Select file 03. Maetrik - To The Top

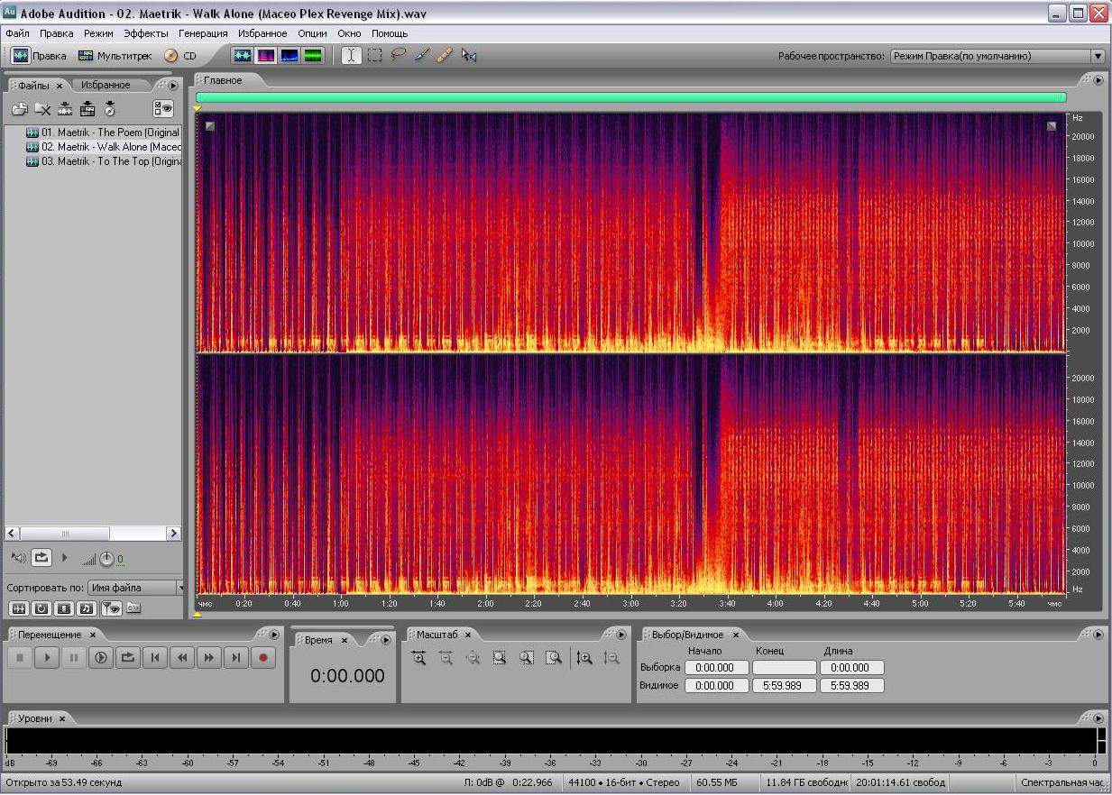pyautogui.click(x=110, y=161)
